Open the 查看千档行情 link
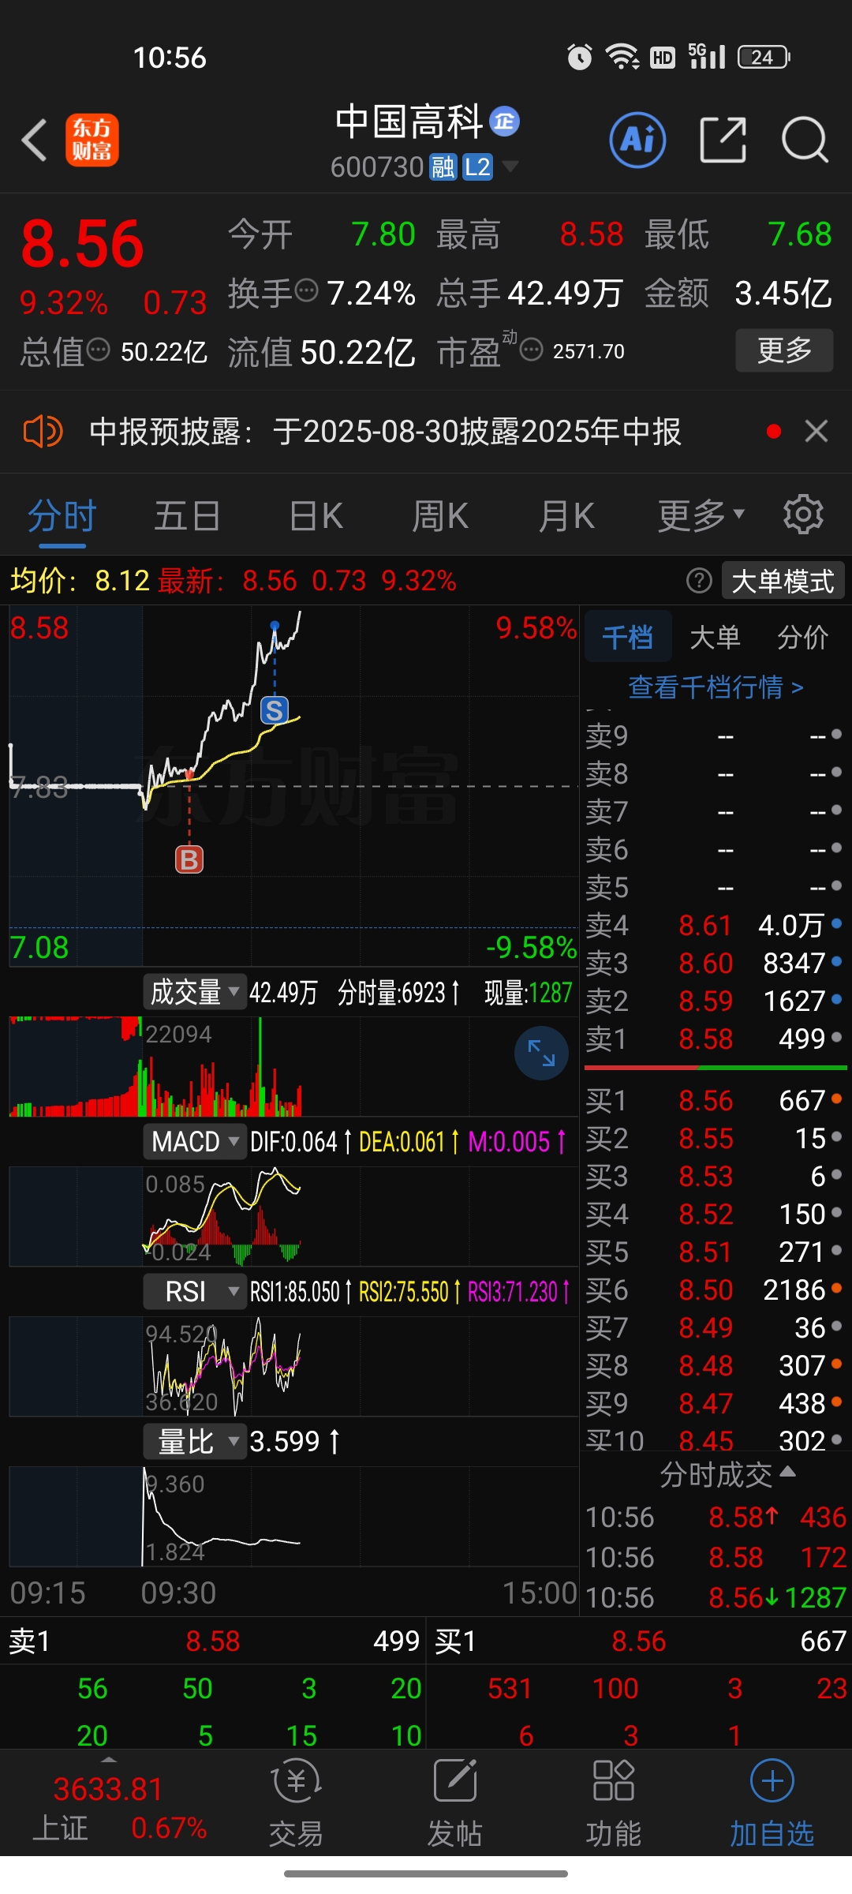 716,687
